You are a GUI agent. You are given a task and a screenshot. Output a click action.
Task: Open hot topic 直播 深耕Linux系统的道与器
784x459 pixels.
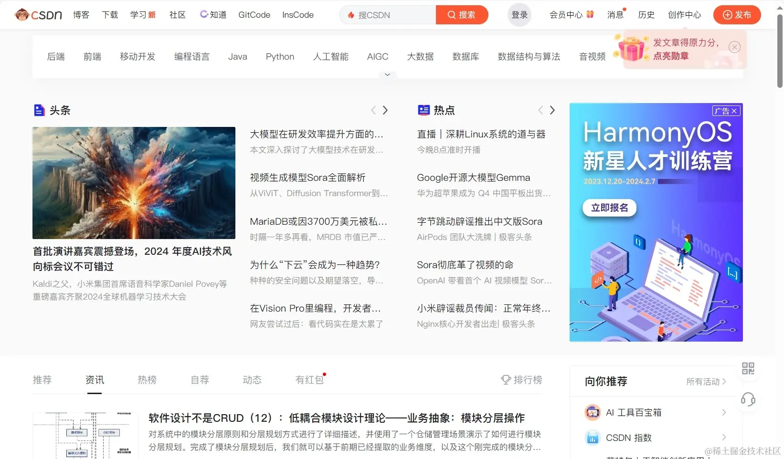(x=481, y=134)
